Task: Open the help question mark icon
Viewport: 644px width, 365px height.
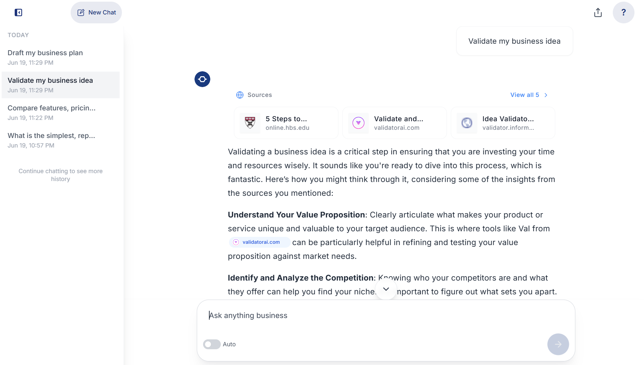Action: pyautogui.click(x=623, y=12)
